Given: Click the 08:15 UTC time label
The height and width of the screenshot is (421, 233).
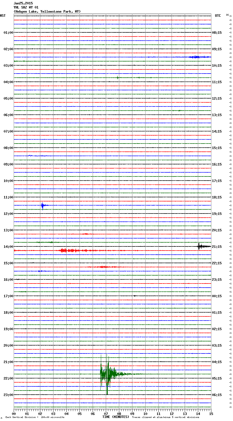Looking at the screenshot, I should click(x=217, y=33).
